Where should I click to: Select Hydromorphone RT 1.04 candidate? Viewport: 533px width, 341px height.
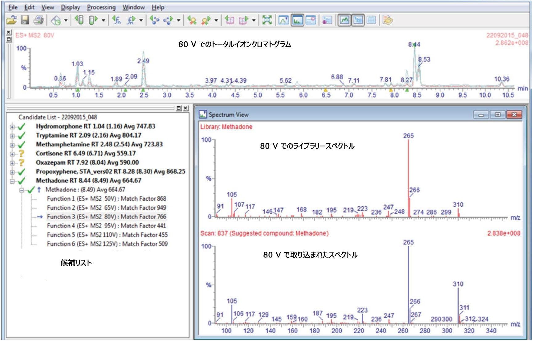coord(96,126)
